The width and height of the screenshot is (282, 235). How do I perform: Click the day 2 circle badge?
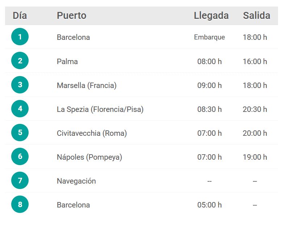pyautogui.click(x=20, y=60)
